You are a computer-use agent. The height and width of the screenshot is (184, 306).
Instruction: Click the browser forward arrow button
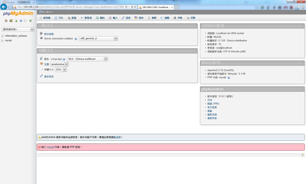[10, 7]
